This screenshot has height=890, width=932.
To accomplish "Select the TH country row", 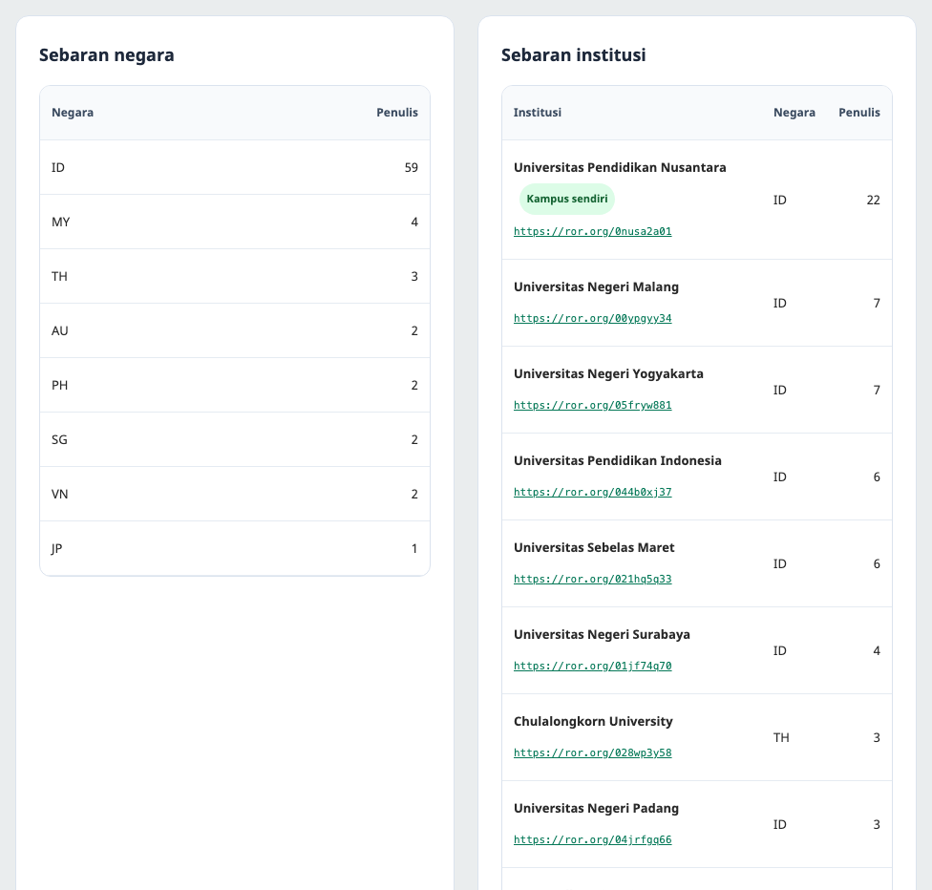I will pos(235,276).
